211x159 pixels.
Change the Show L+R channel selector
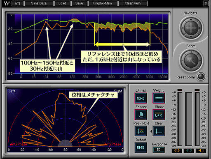pyautogui.click(x=159, y=115)
